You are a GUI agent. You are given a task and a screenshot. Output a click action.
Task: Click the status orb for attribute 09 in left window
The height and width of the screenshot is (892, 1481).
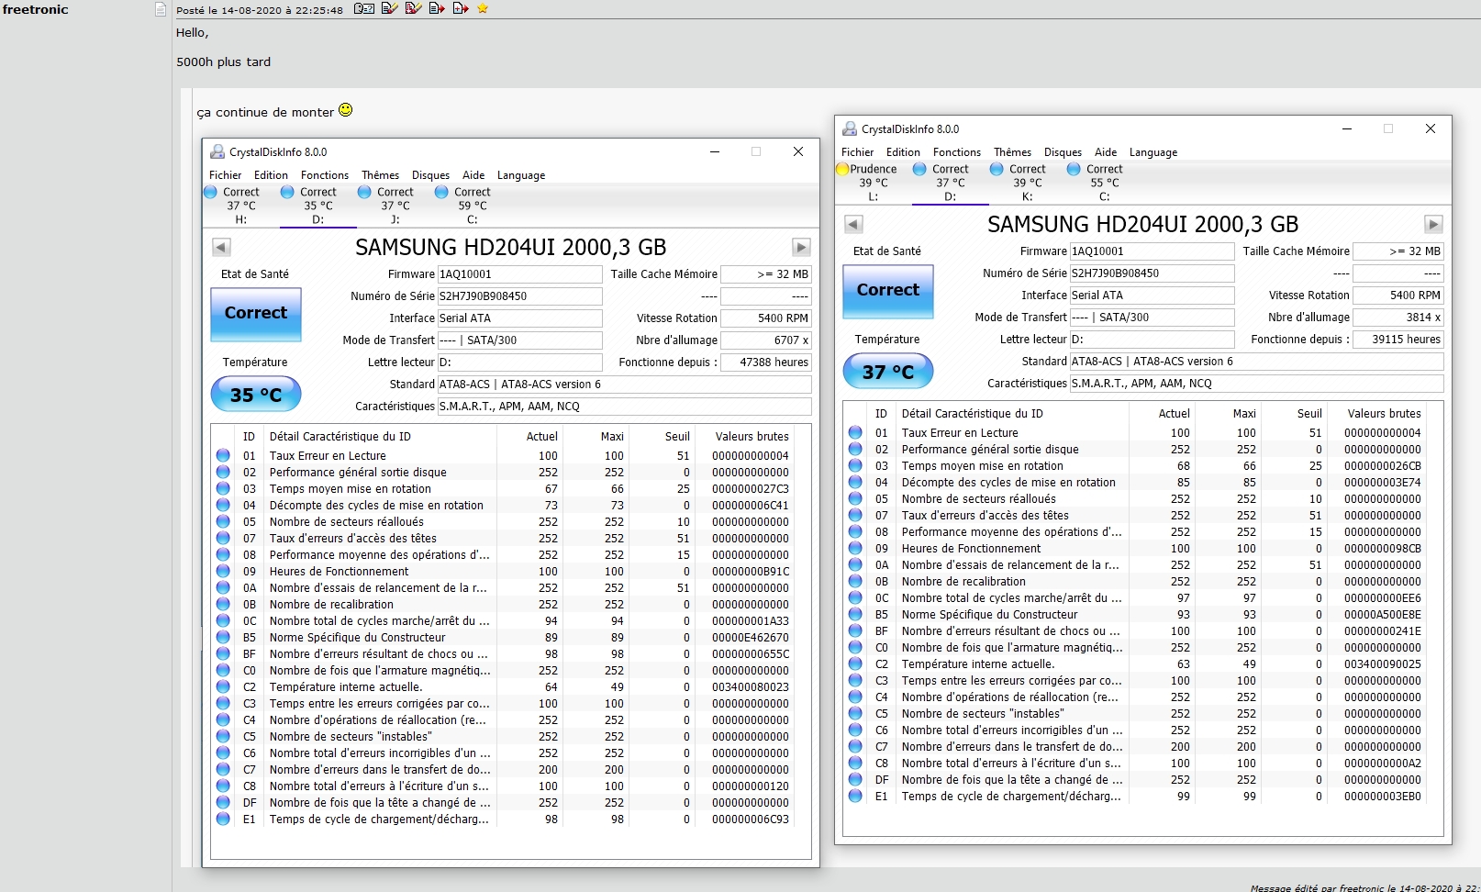tap(223, 571)
